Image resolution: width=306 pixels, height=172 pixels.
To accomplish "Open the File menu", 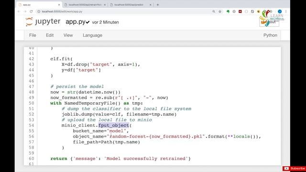I will tap(33, 35).
